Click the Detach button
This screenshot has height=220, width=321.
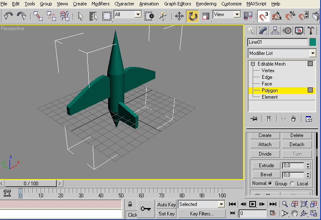297,144
